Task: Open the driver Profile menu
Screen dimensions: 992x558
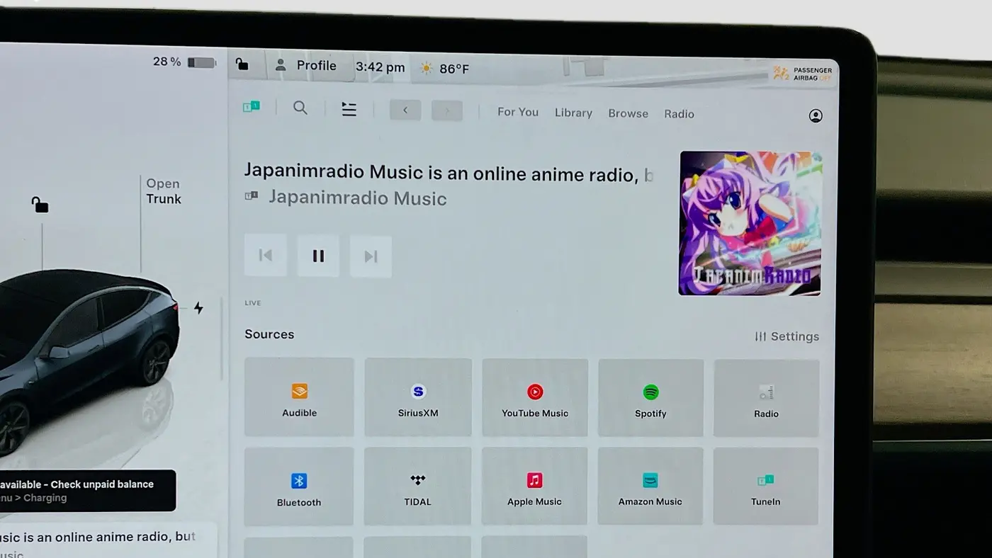Action: click(306, 65)
